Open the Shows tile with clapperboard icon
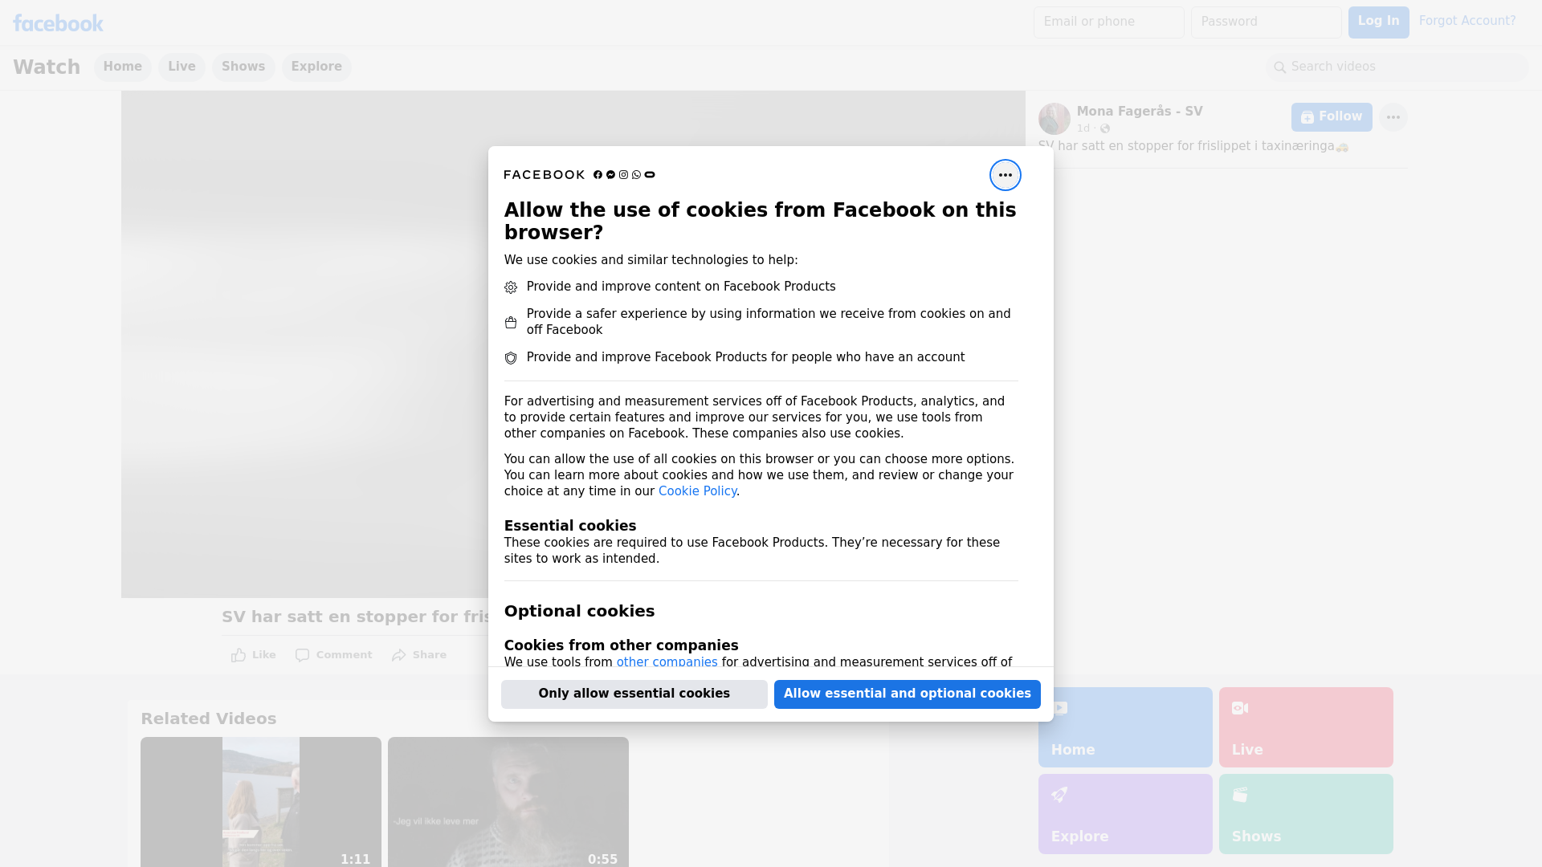The height and width of the screenshot is (867, 1542). (1305, 813)
